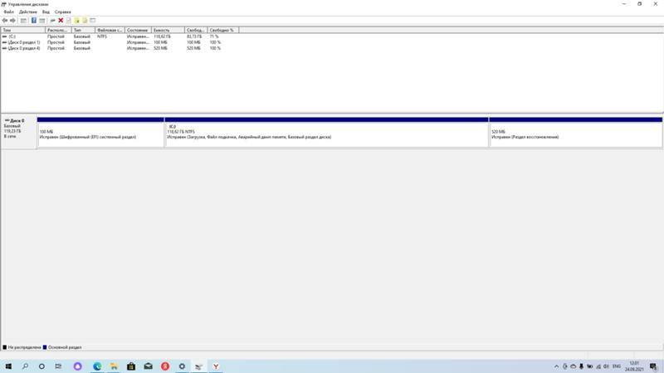Click the Файловая с... column header
This screenshot has width=664, height=373.
110,30
